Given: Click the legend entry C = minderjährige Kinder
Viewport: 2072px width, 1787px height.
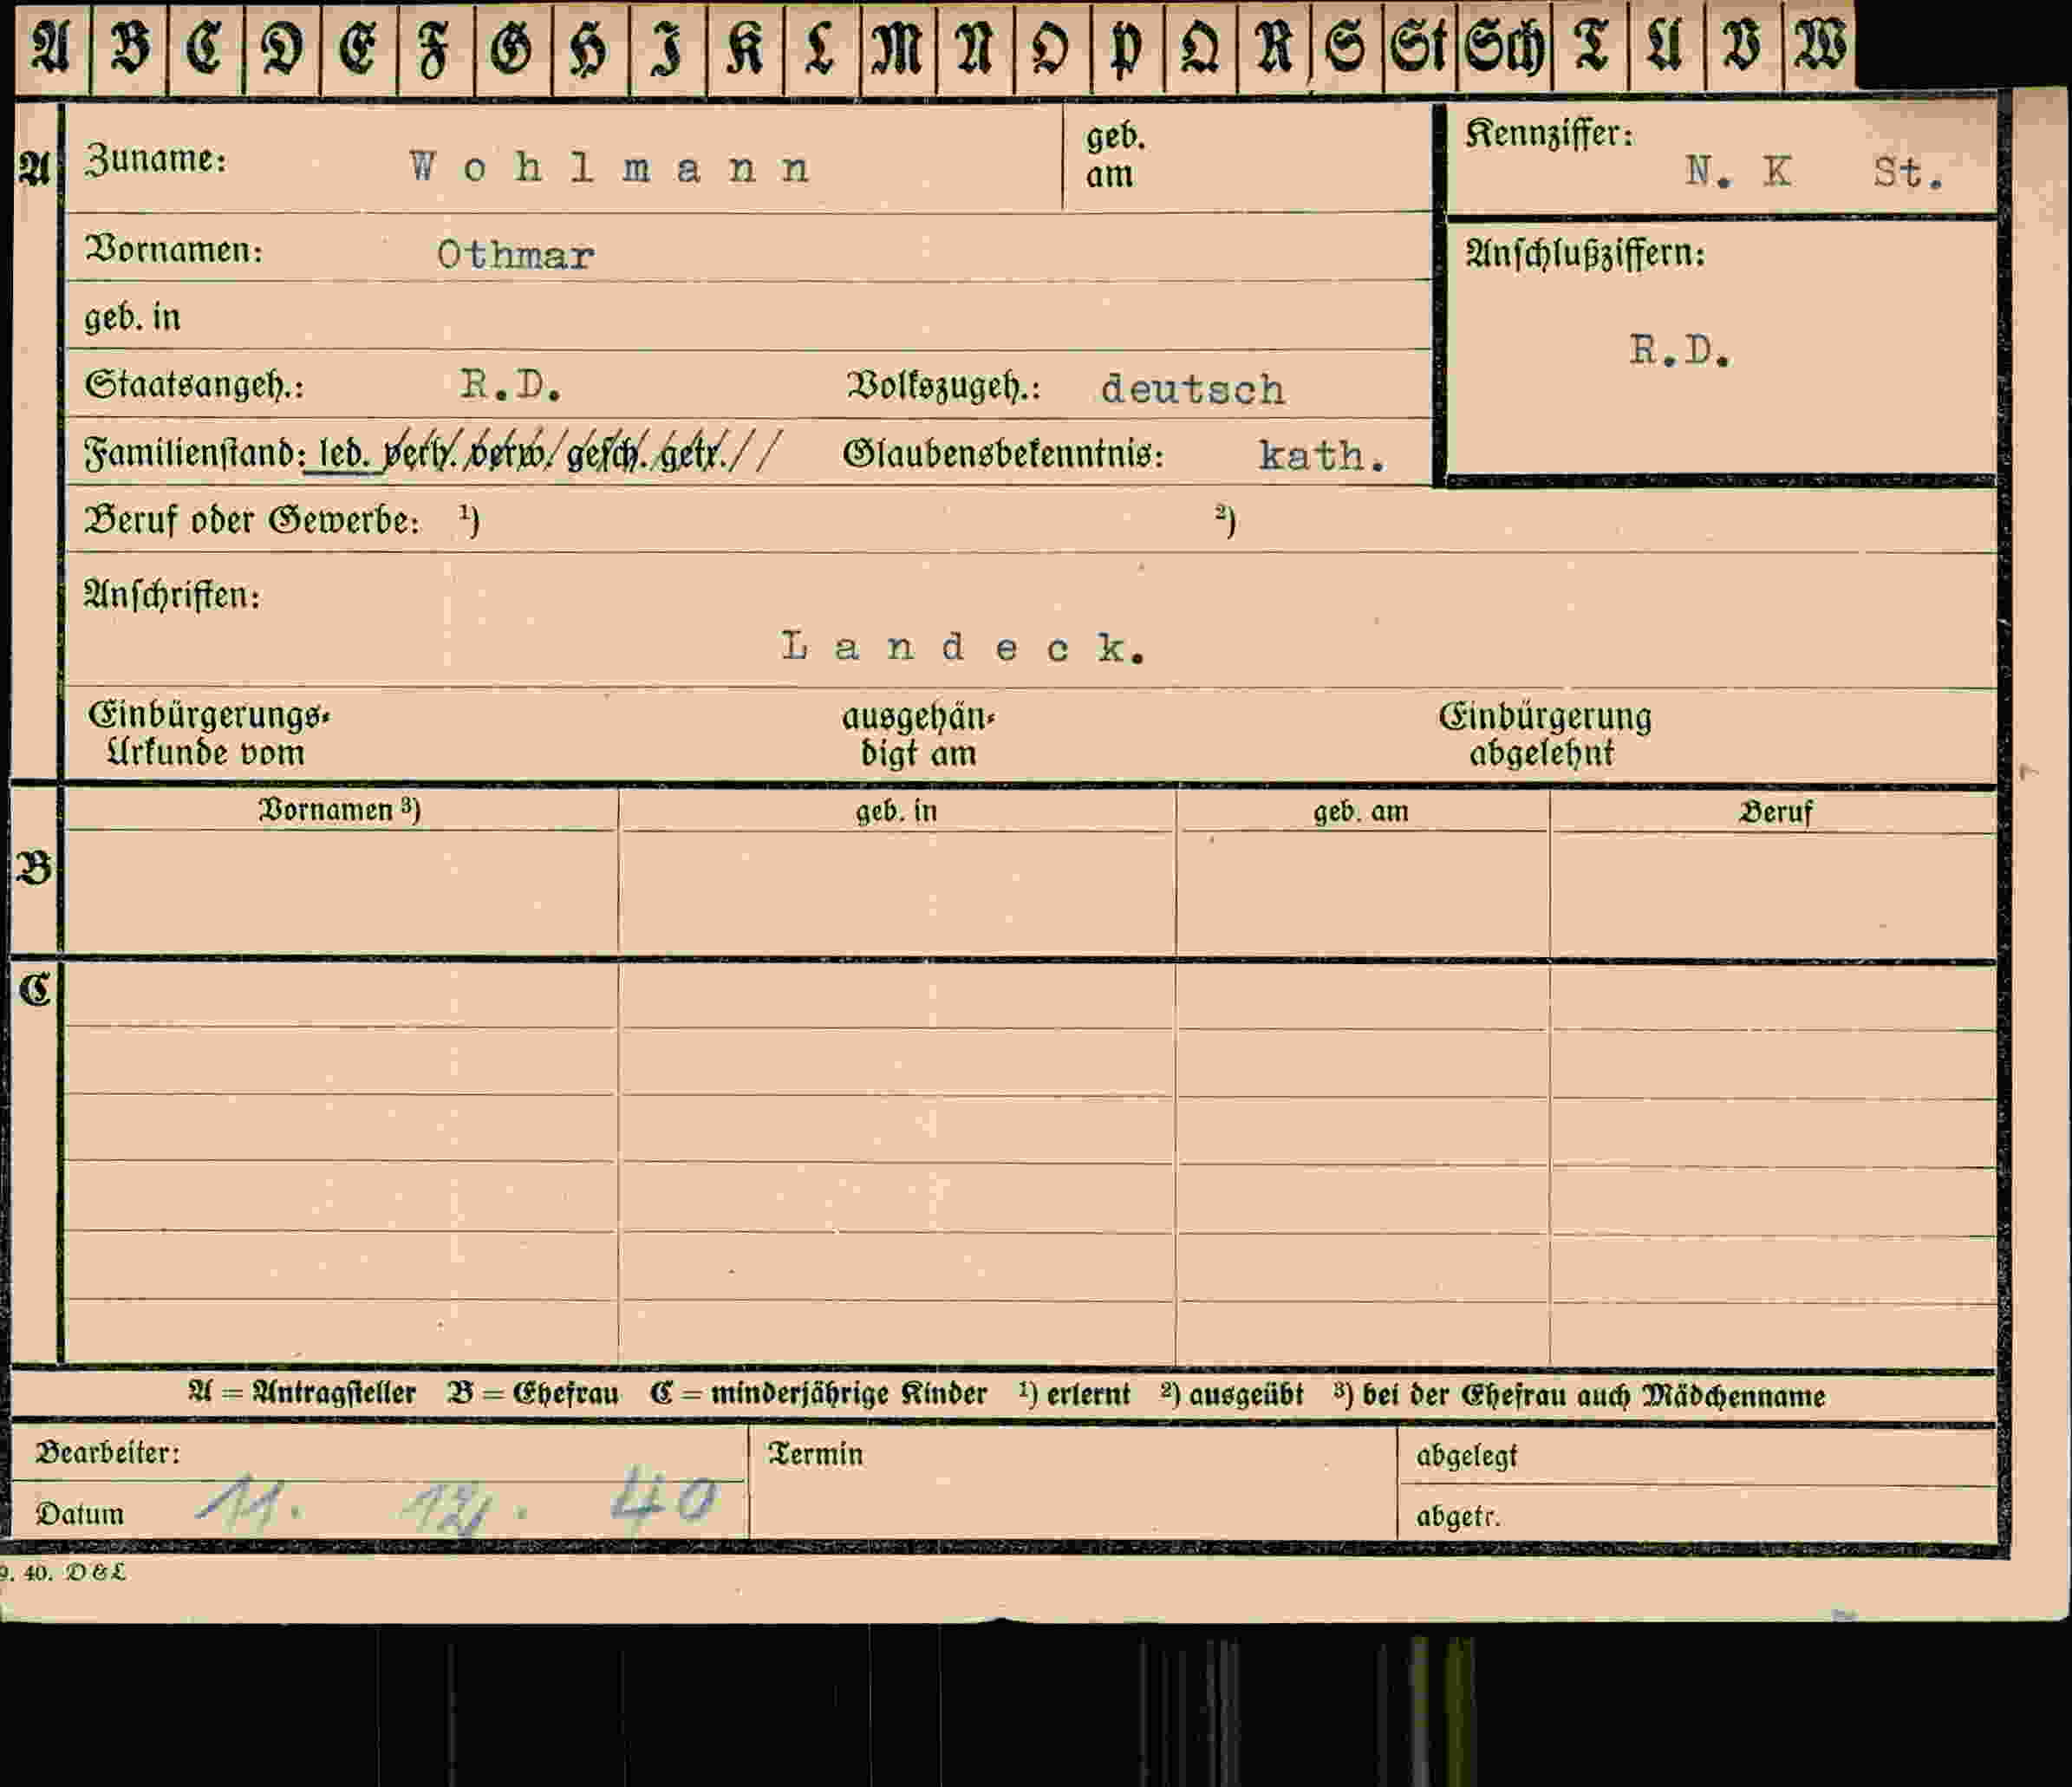Looking at the screenshot, I should point(818,1394).
